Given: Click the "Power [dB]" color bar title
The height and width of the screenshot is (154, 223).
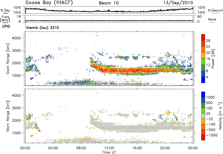Looking at the screenshot, I should point(213,59).
